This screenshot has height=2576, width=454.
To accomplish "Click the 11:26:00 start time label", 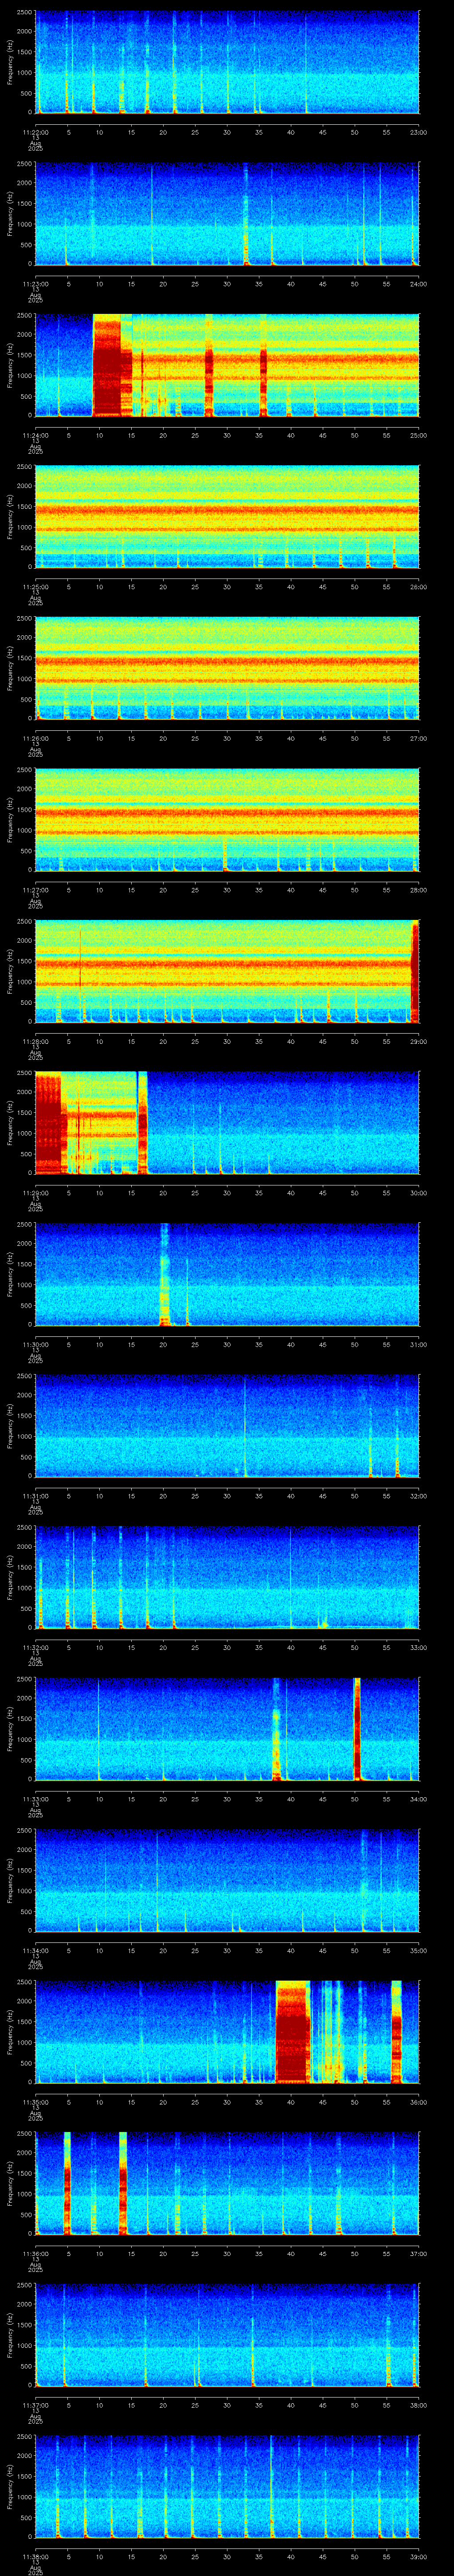I will pyautogui.click(x=35, y=738).
